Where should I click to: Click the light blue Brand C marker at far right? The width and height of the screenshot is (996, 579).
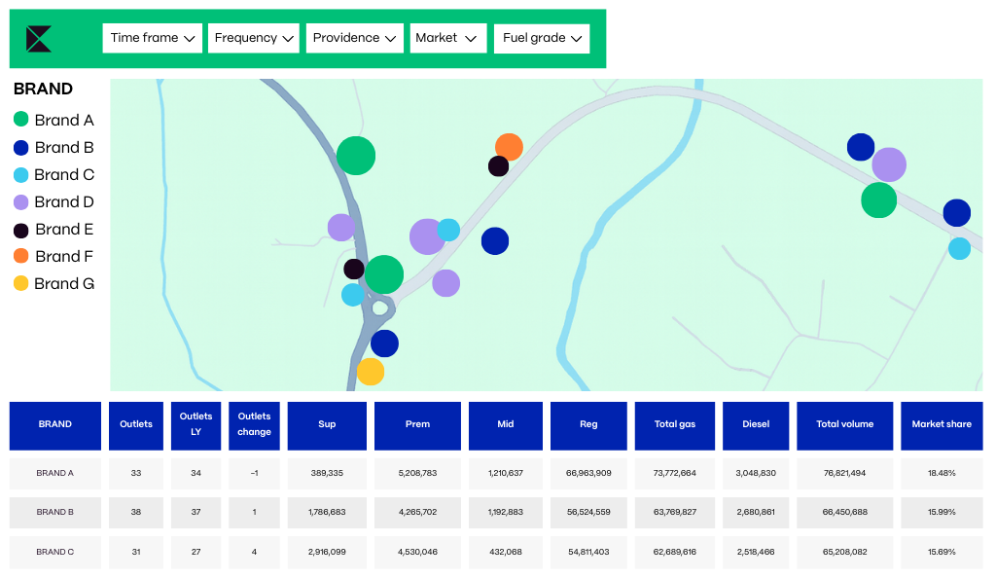[x=959, y=248]
